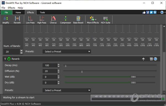The image size is (166, 106).
Task: Increase the Dry (dB) value
Action: [x=59, y=82]
